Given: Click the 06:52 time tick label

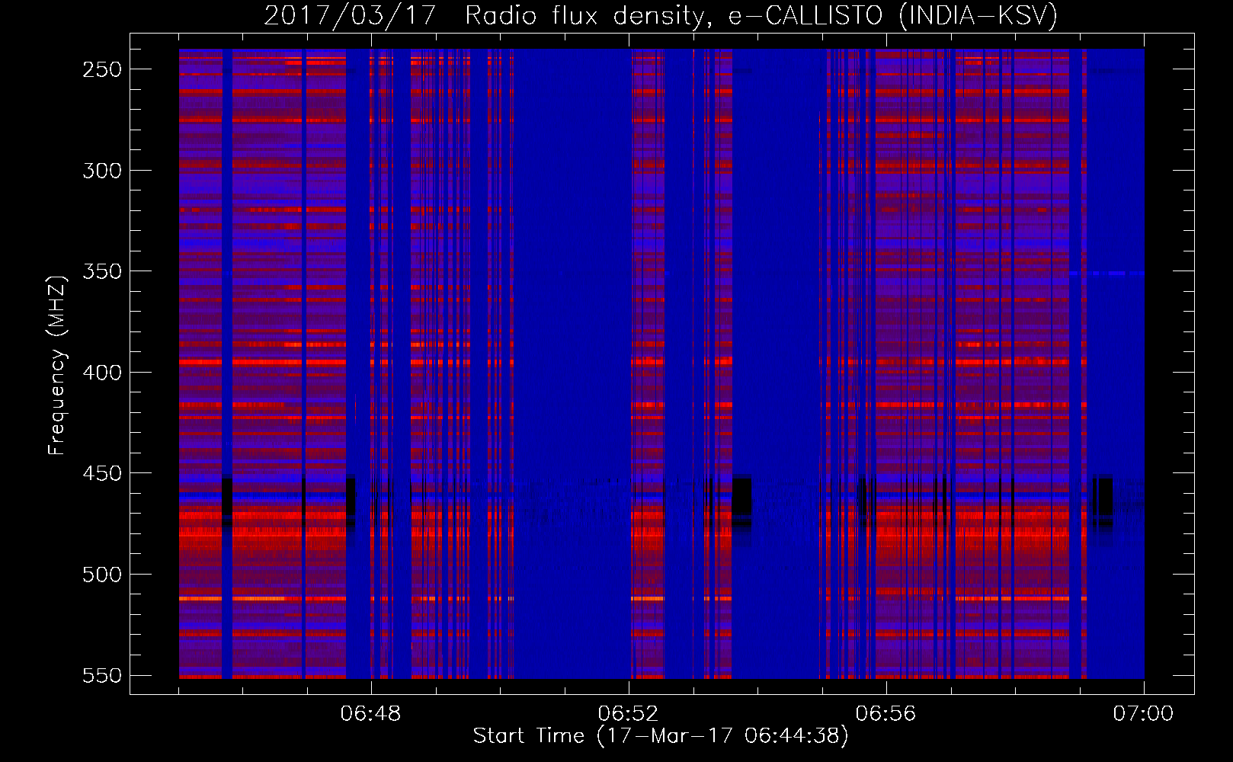Looking at the screenshot, I should click(x=628, y=714).
